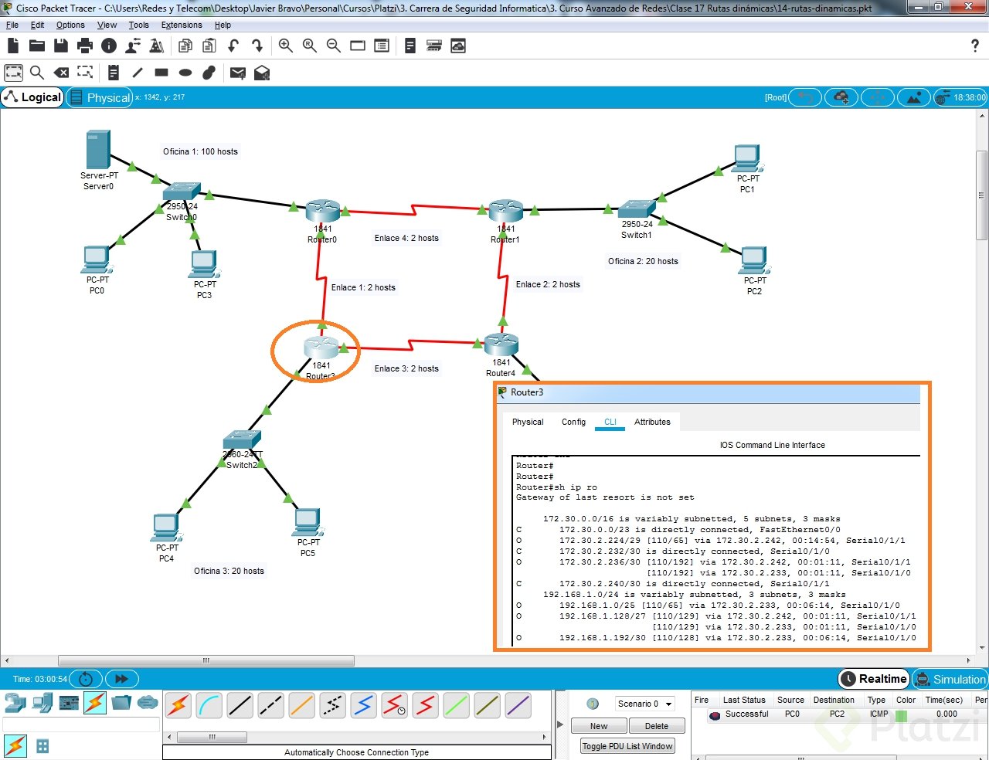Click the Fast Forward Time button

[x=121, y=679]
